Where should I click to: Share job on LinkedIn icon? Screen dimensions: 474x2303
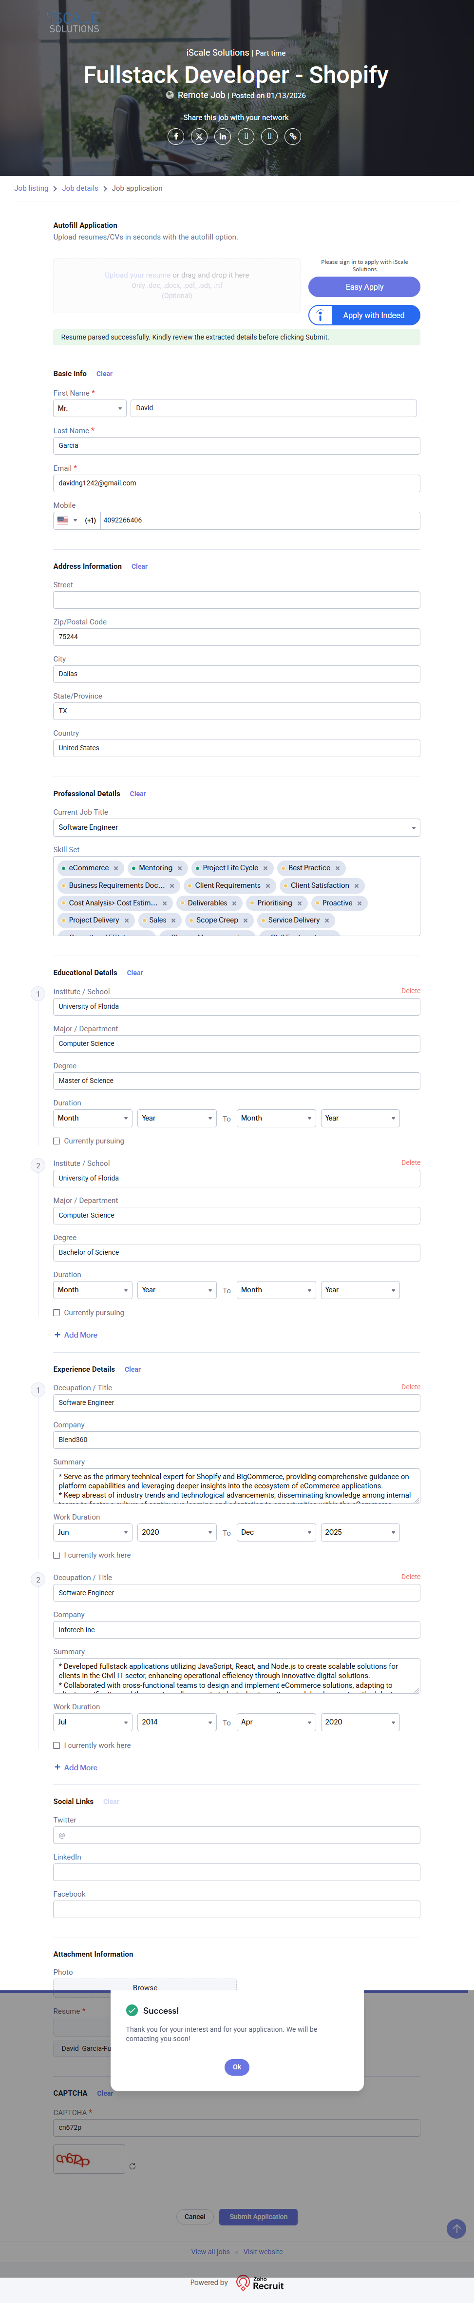click(x=222, y=137)
